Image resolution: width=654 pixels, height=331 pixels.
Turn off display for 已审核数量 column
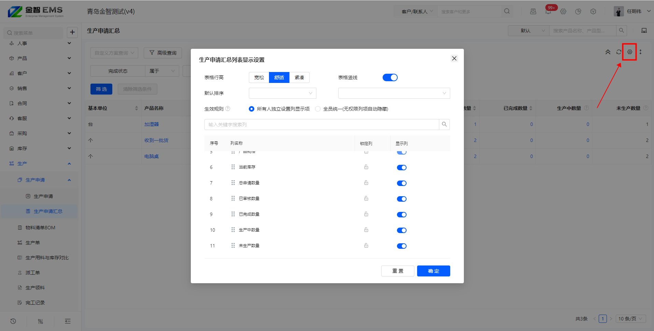(x=401, y=199)
